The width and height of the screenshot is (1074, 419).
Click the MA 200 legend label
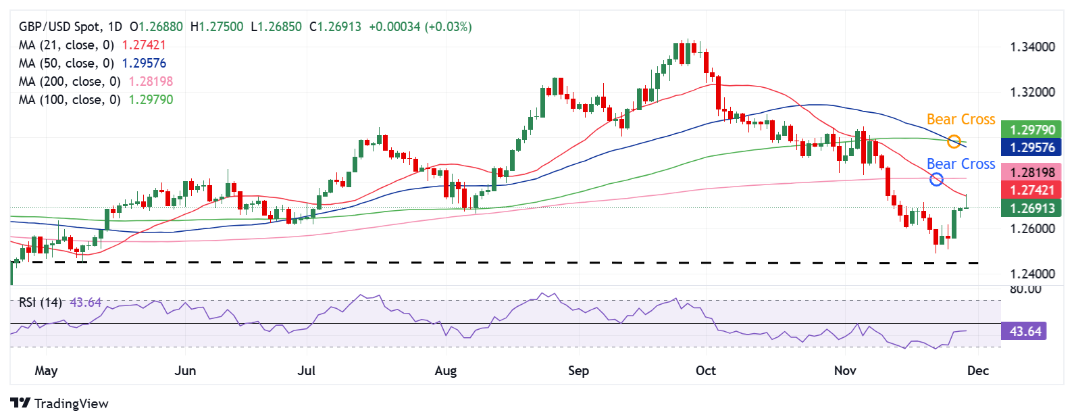coord(70,82)
